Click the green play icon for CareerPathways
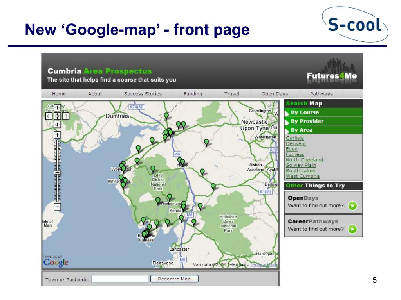The image size is (401, 300). (x=352, y=229)
